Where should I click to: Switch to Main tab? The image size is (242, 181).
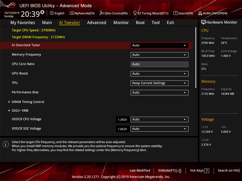click(x=47, y=23)
